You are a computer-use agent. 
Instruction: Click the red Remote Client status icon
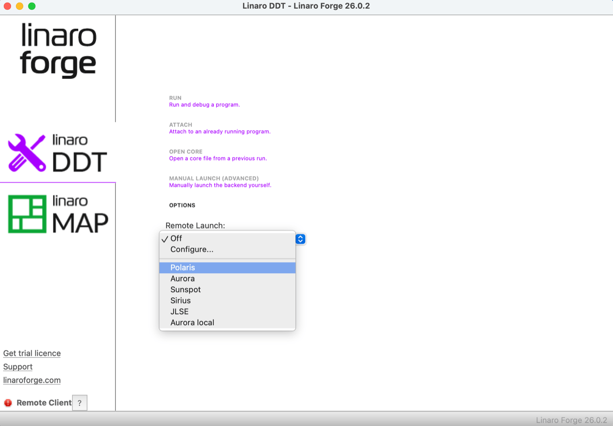coord(8,403)
